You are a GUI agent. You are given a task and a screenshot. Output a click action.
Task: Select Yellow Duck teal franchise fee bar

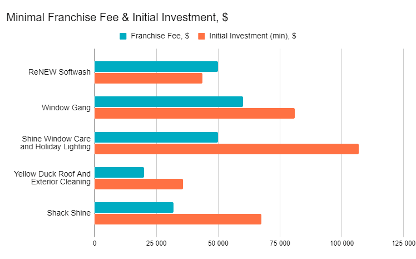pyautogui.click(x=120, y=173)
